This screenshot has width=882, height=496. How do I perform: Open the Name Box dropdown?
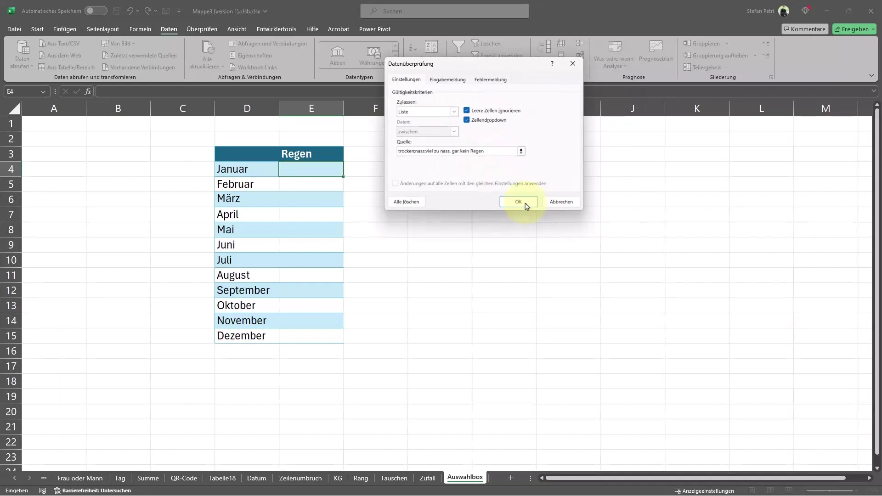pos(43,91)
